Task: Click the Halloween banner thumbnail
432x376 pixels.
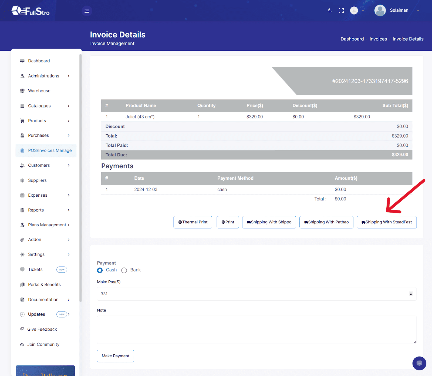Action: pyautogui.click(x=45, y=371)
